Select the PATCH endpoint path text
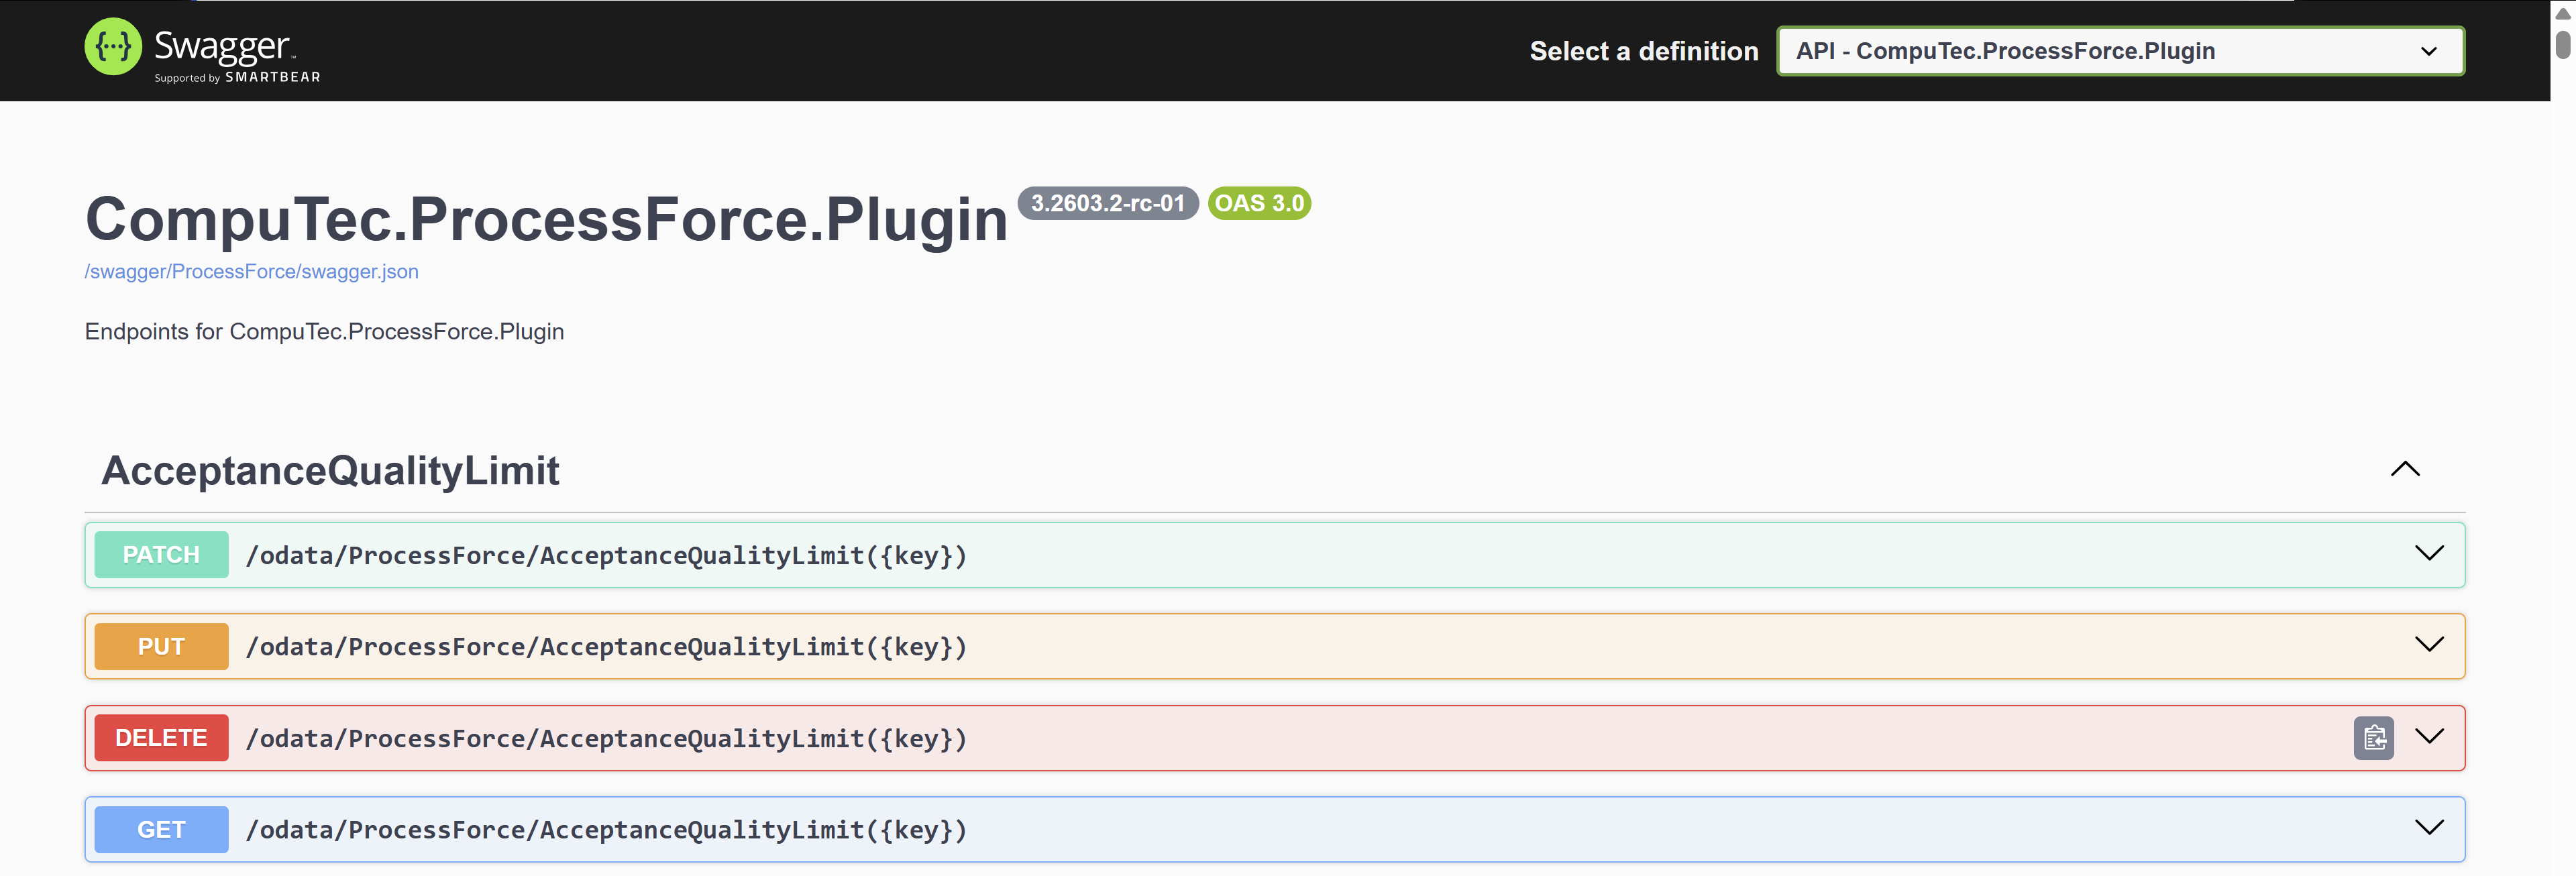This screenshot has width=2576, height=876. [x=606, y=555]
